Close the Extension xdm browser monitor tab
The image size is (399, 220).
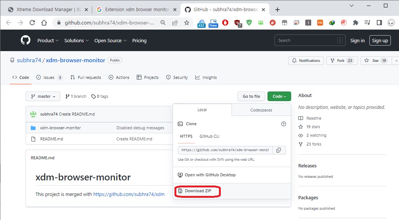175,10
